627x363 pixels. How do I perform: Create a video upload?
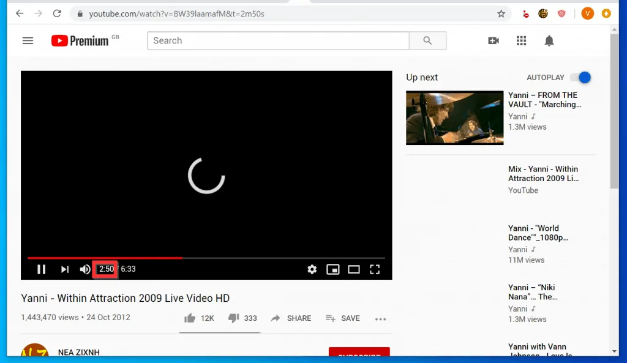pyautogui.click(x=494, y=40)
